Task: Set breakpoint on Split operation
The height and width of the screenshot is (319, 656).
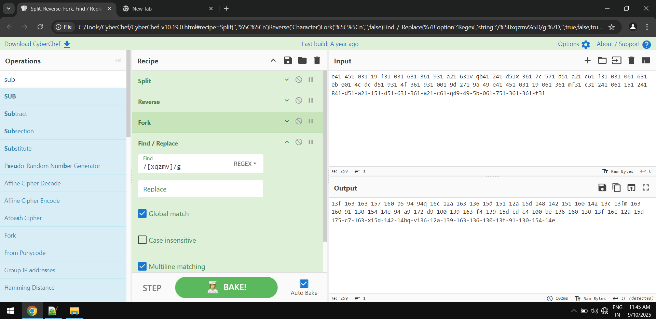Action: click(x=311, y=80)
